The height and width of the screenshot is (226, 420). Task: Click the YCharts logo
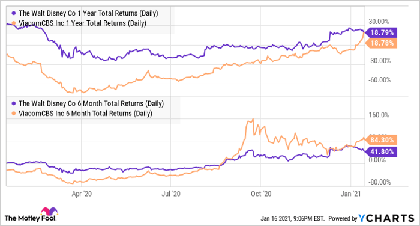click(386, 218)
